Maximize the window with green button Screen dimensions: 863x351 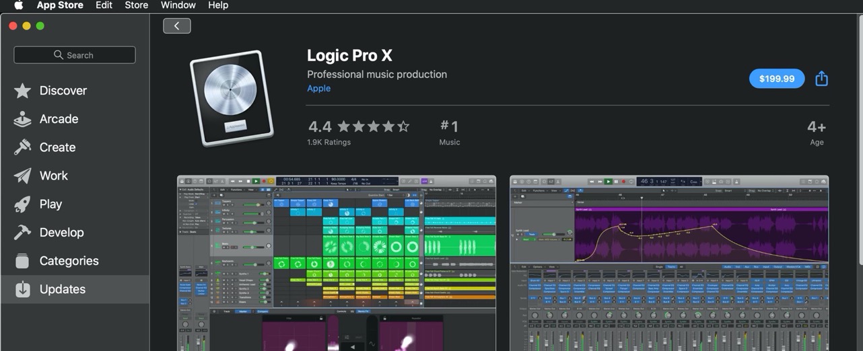click(40, 26)
